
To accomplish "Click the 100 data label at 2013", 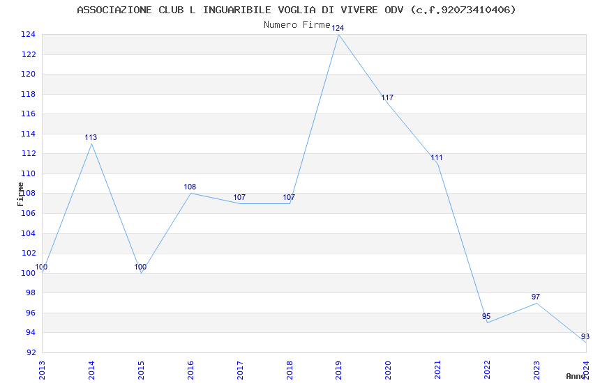I will tap(41, 267).
